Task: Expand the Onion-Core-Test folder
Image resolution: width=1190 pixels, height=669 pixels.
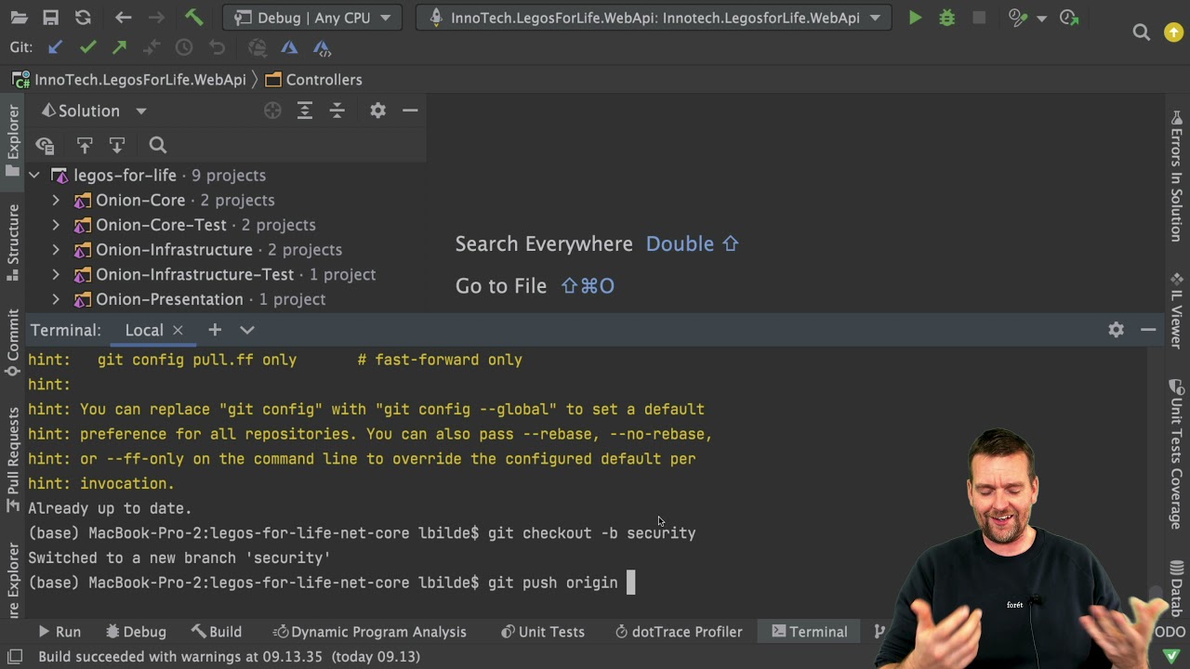Action: (x=56, y=225)
